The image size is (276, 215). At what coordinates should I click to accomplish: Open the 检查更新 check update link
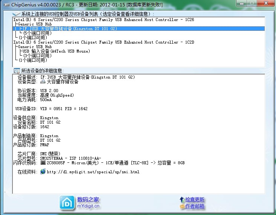195,200
